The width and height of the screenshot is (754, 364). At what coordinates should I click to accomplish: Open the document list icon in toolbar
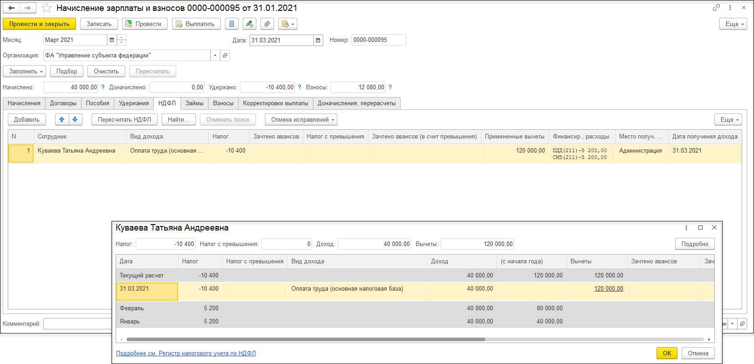click(x=232, y=24)
